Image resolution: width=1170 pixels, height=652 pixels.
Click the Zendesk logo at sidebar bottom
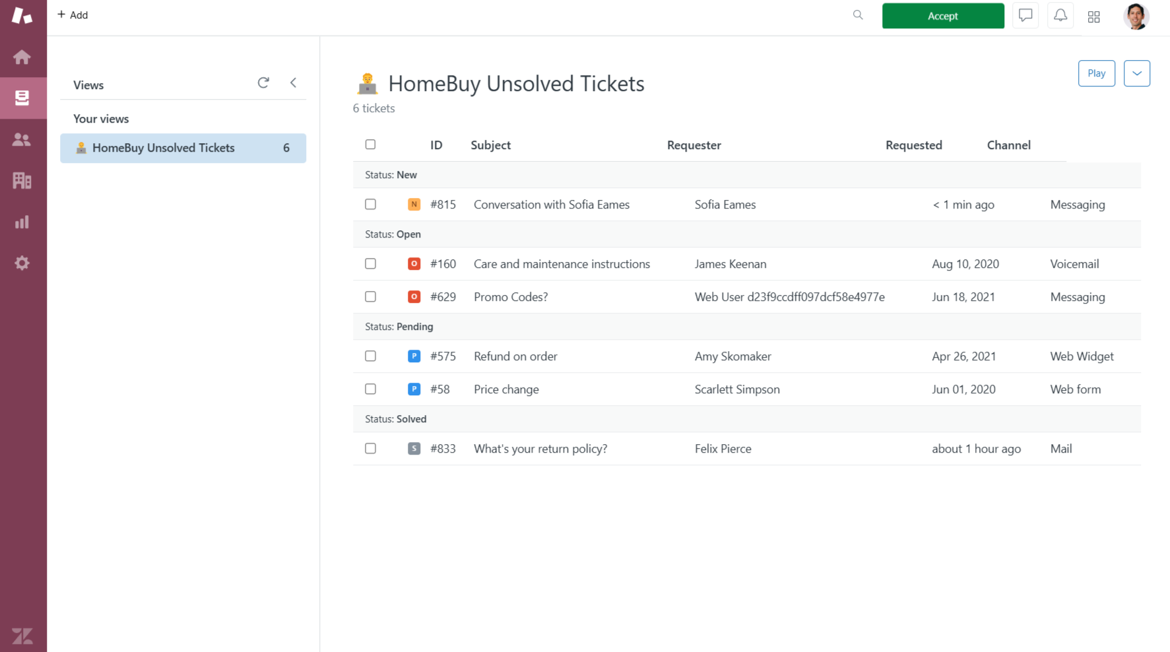click(x=22, y=636)
